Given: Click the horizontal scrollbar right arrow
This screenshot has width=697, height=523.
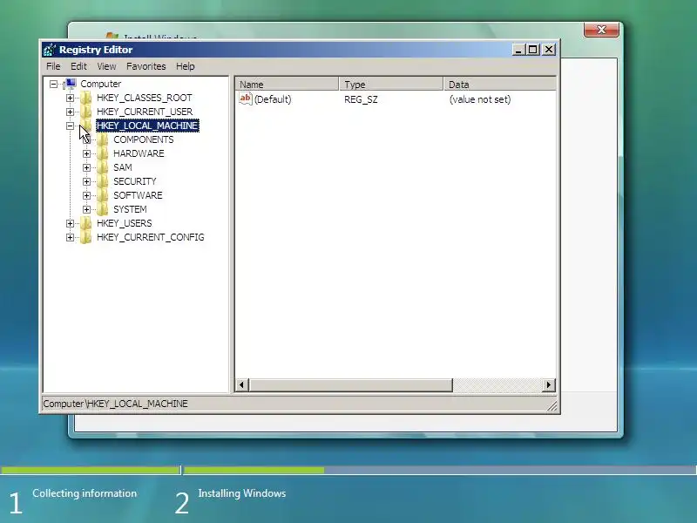Looking at the screenshot, I should click(x=549, y=384).
